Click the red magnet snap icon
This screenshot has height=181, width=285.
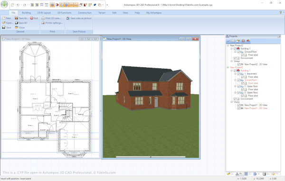(x=57, y=5)
